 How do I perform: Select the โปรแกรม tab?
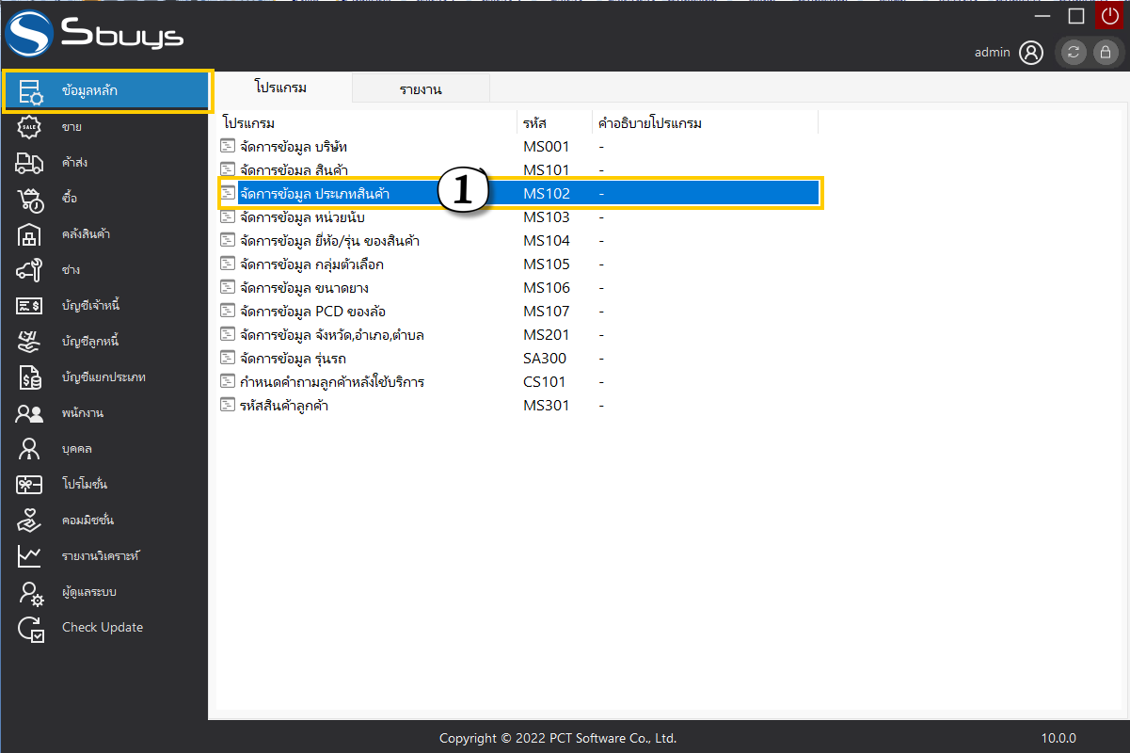pos(281,88)
